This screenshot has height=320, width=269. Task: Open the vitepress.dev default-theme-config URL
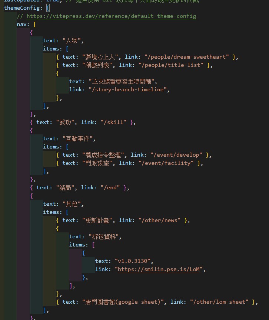point(111,16)
